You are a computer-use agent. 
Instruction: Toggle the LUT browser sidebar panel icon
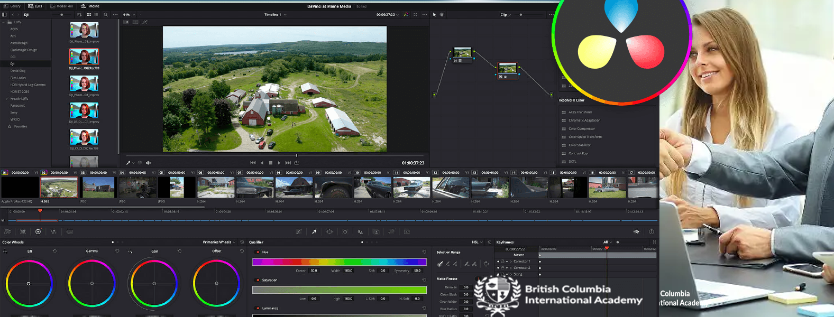[x=5, y=15]
